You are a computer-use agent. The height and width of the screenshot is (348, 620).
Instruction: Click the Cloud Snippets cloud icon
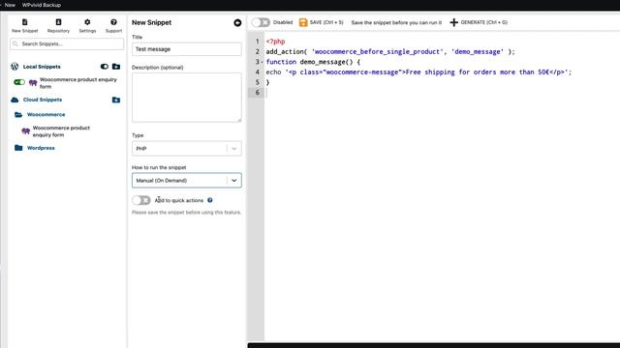(x=15, y=100)
